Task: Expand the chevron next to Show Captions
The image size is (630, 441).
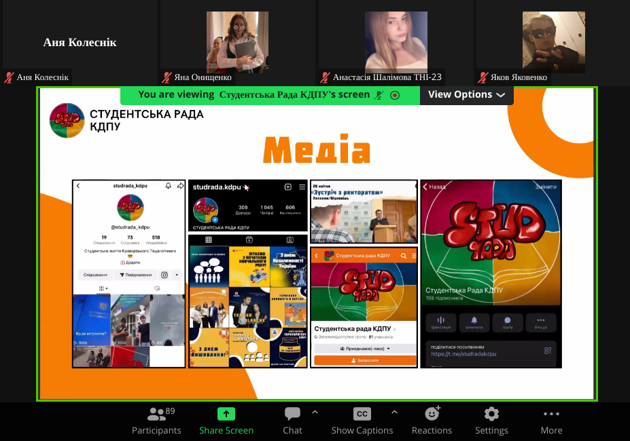Action: pyautogui.click(x=394, y=412)
